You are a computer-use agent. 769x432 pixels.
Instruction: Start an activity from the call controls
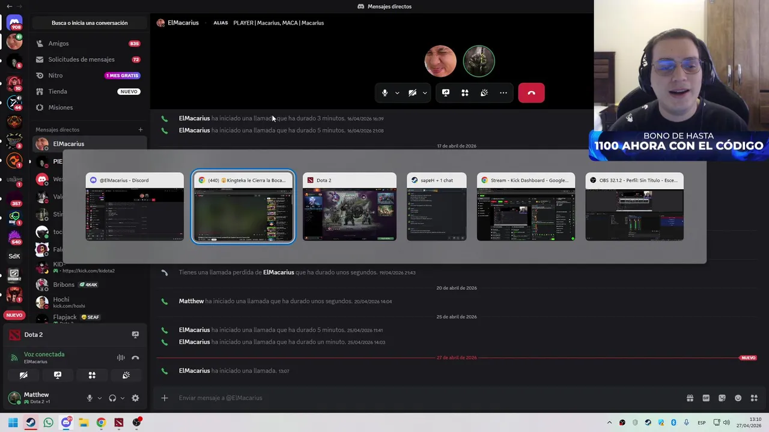465,93
